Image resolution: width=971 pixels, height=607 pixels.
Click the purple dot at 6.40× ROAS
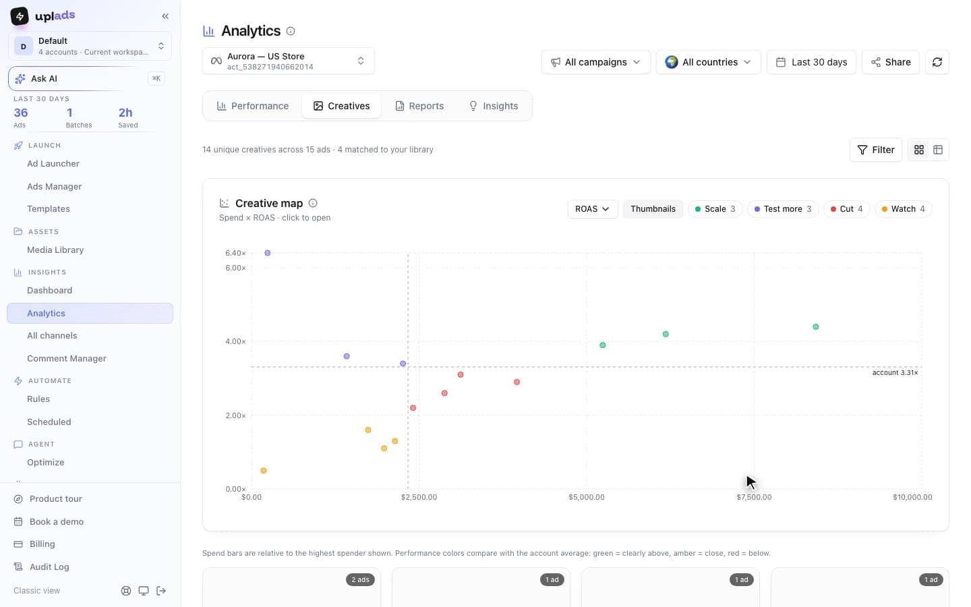tap(268, 253)
